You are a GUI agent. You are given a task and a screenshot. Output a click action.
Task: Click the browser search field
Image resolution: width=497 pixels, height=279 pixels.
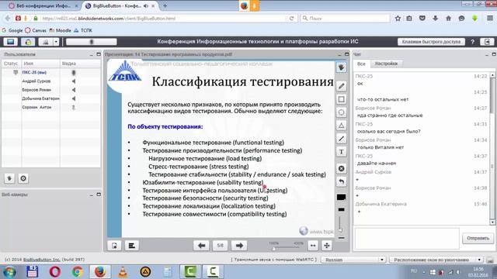coord(345,19)
